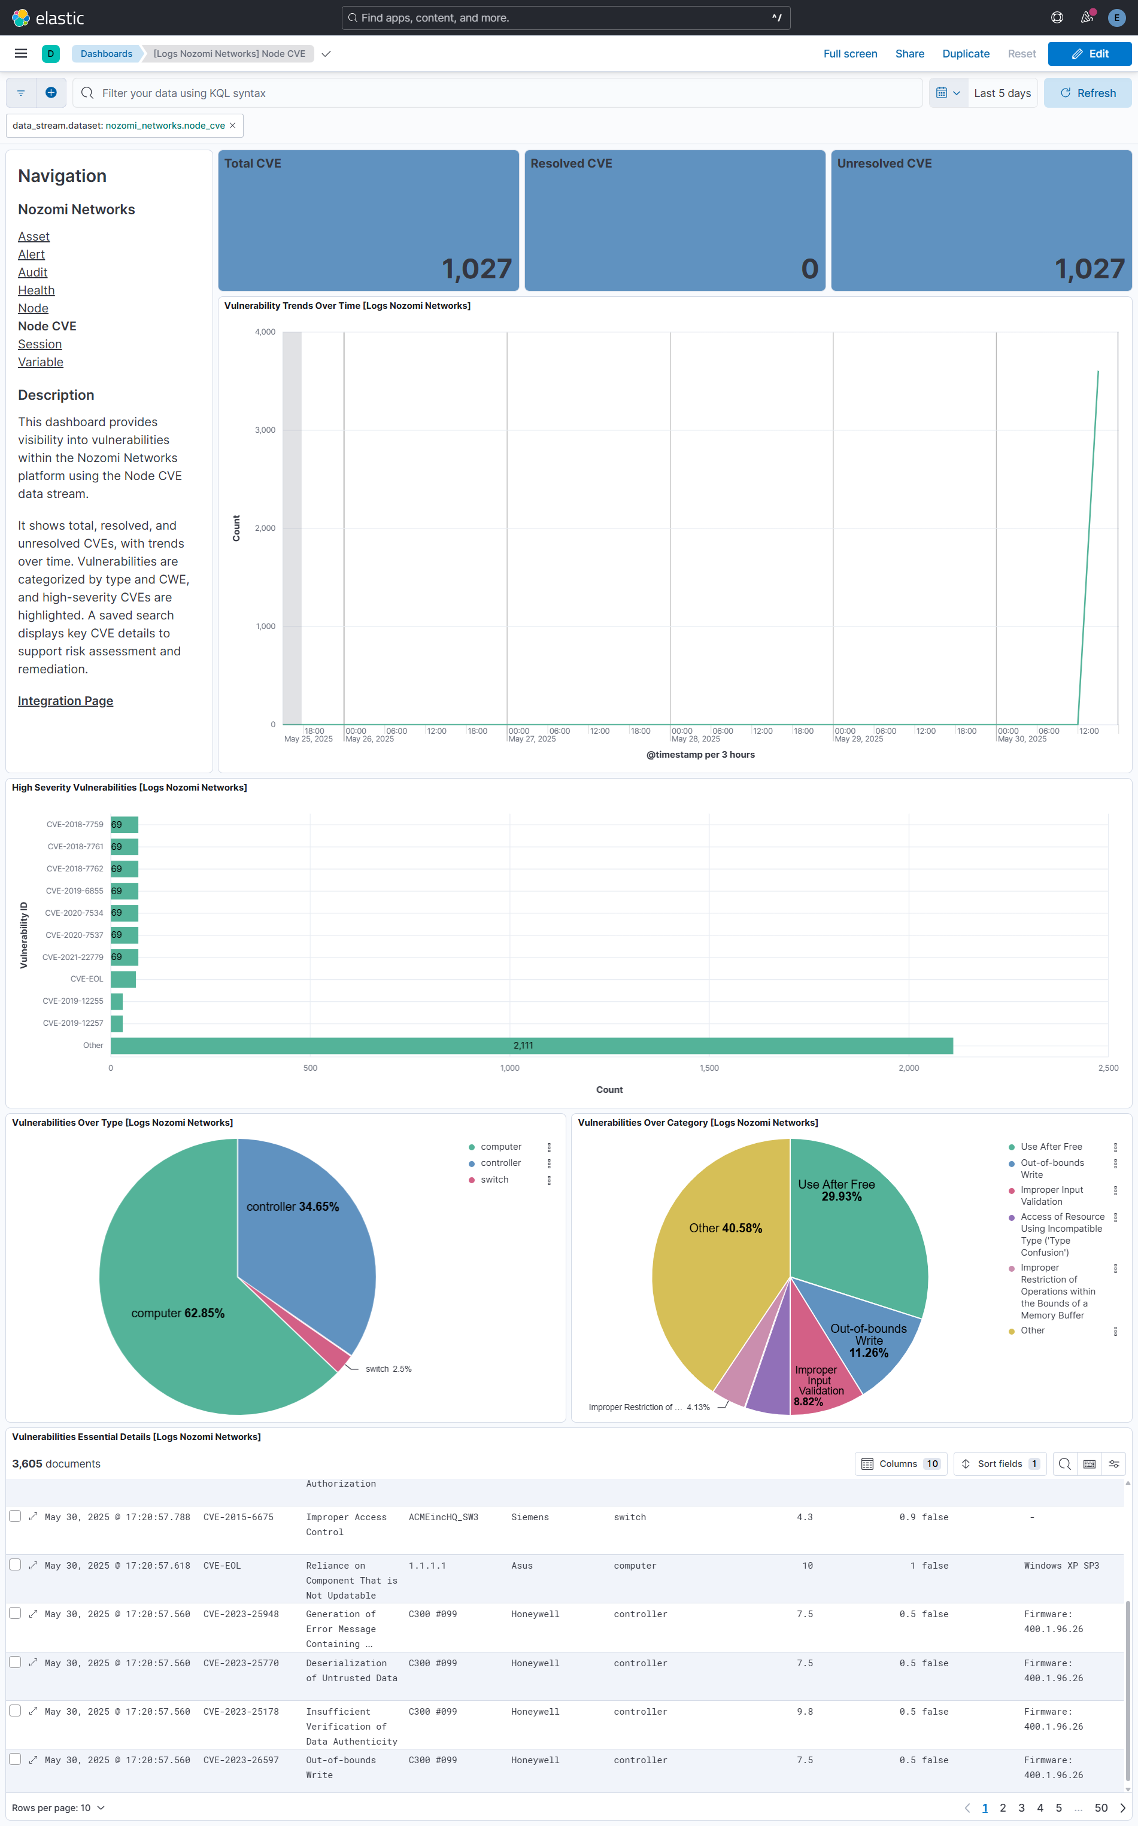Expand the CVE-2015-6675 row details
The width and height of the screenshot is (1138, 1826).
(33, 1516)
